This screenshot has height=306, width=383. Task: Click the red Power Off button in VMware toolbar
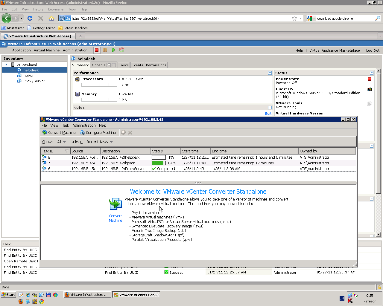point(97,50)
